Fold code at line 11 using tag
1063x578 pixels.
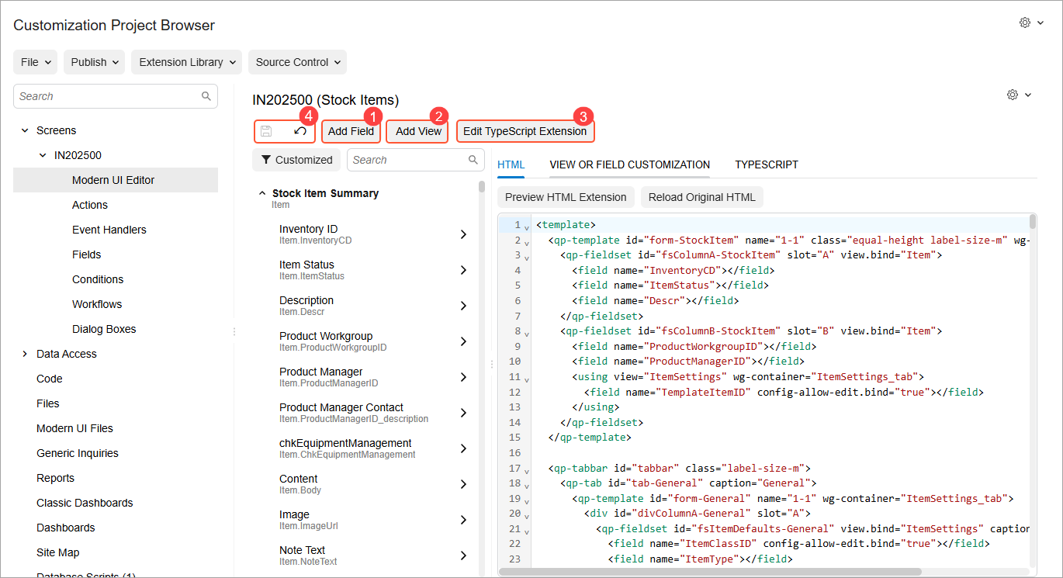527,379
